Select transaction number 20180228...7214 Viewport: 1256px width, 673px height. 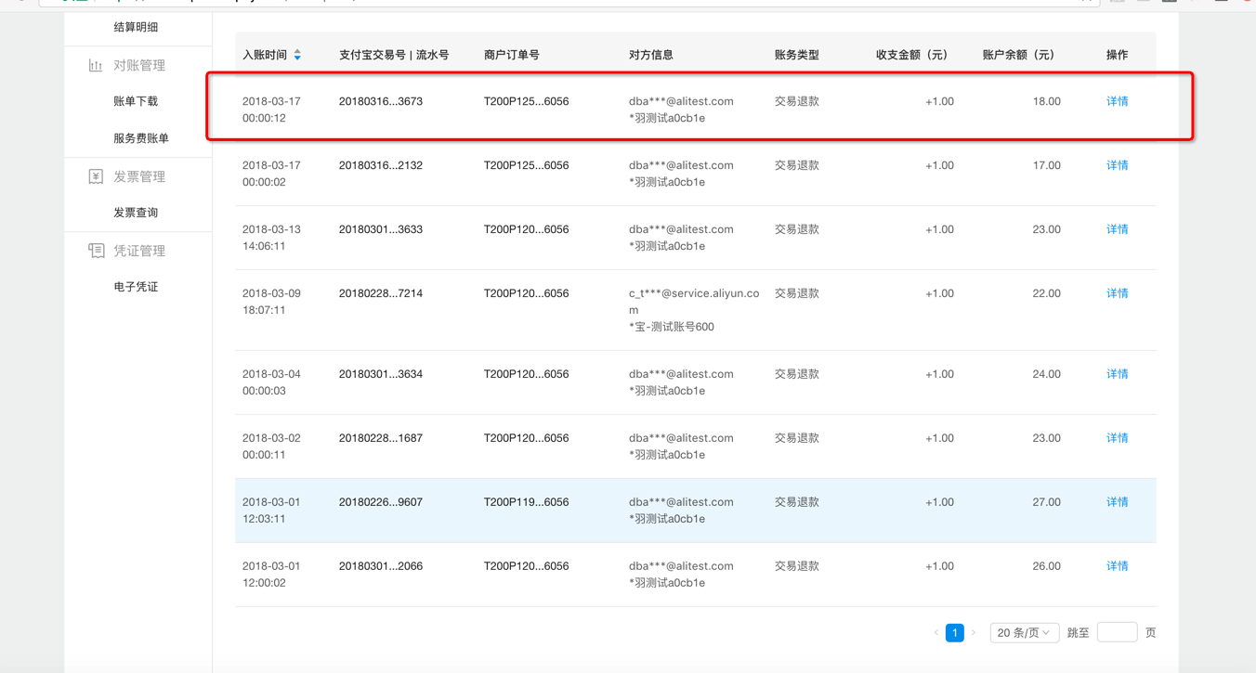click(381, 293)
